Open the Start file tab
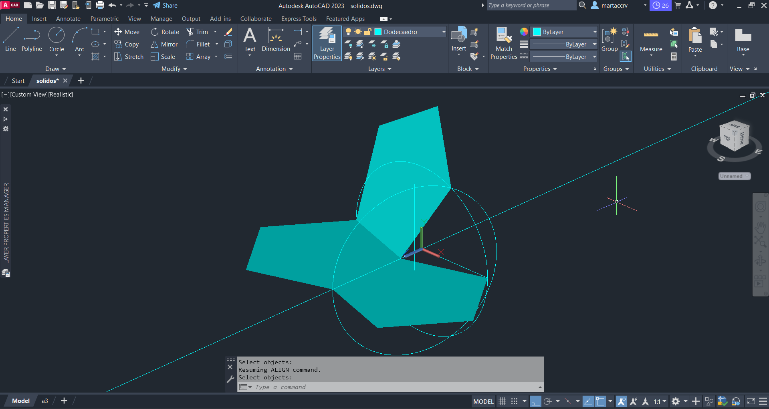The width and height of the screenshot is (769, 409). point(18,81)
